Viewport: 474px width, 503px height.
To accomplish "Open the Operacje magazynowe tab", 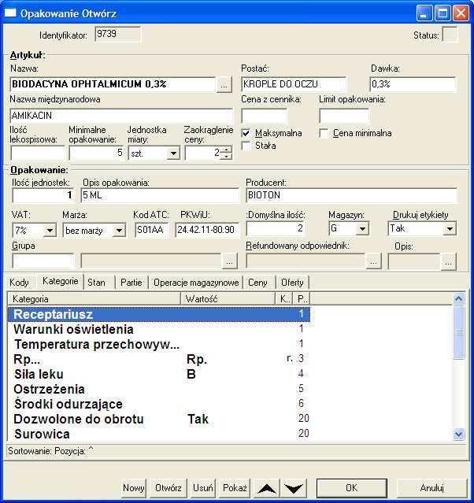I will (196, 283).
